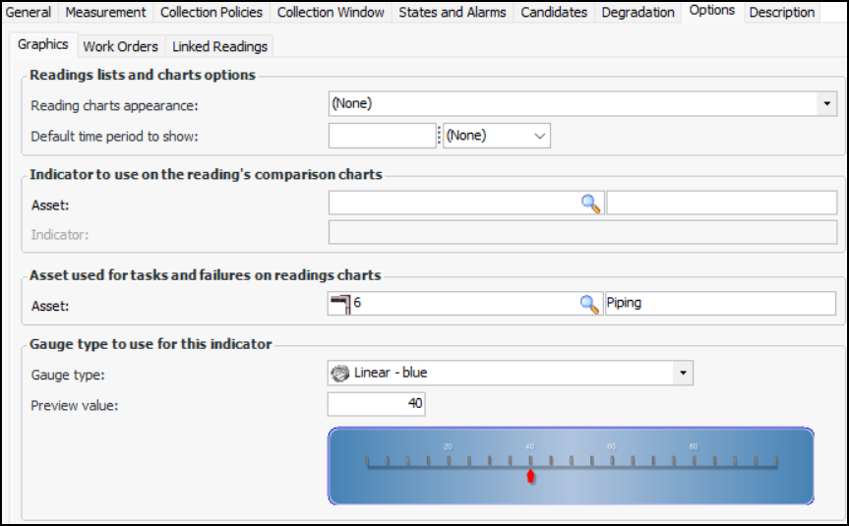The image size is (849, 526).
Task: Click the piping asset icon next to 6
Action: [340, 304]
